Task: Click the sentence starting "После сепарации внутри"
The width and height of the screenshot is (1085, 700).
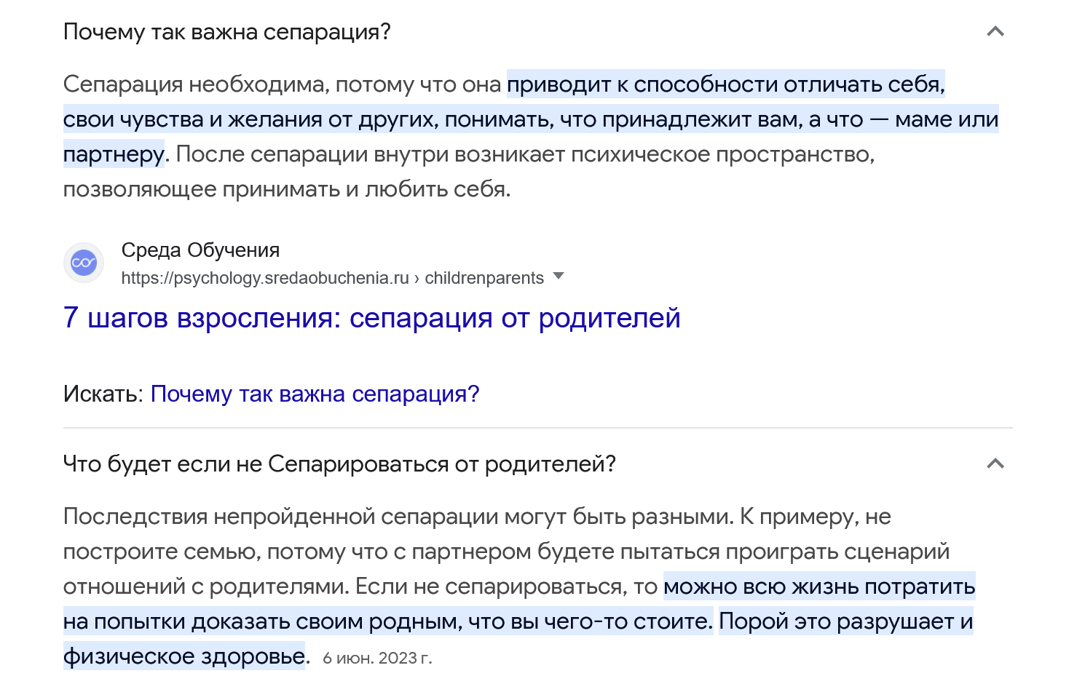Action: (524, 154)
